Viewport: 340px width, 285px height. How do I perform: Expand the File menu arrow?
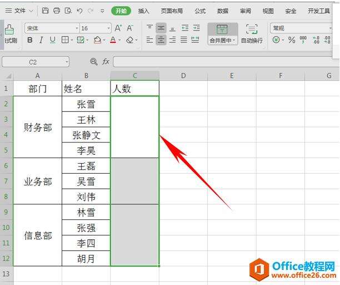point(31,11)
